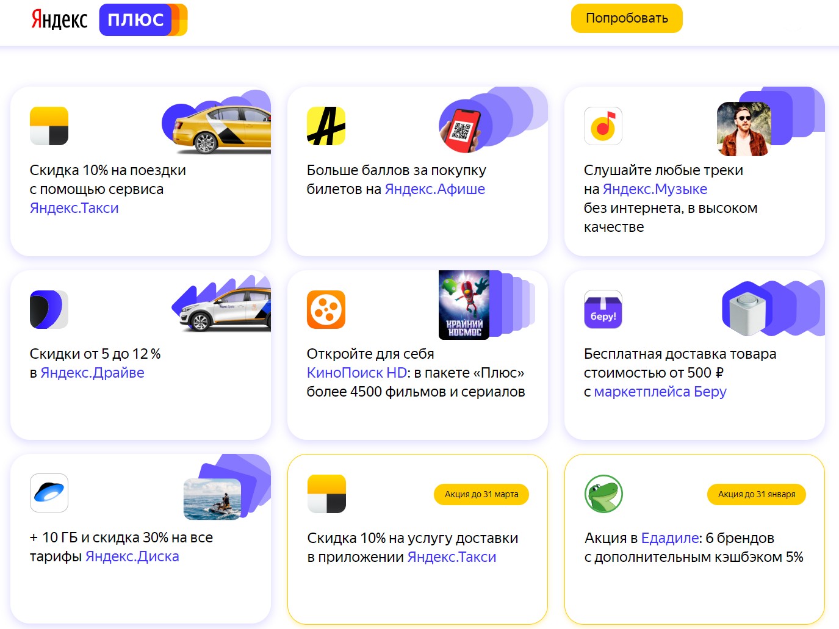Click the Яндекс.Диск flying saucer icon
This screenshot has width=839, height=629.
point(49,493)
